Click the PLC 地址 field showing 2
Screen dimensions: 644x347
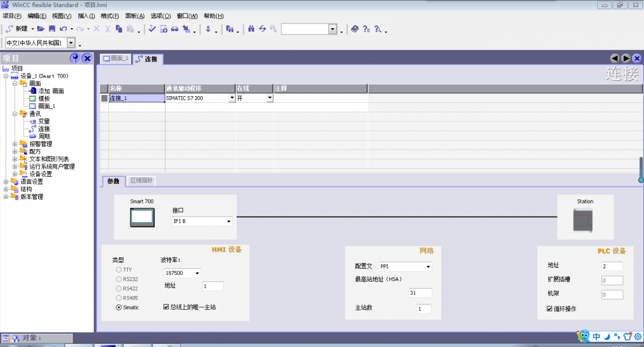612,266
